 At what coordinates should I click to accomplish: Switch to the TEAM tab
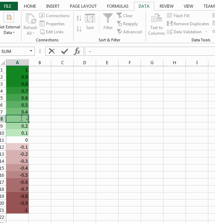[209, 6]
